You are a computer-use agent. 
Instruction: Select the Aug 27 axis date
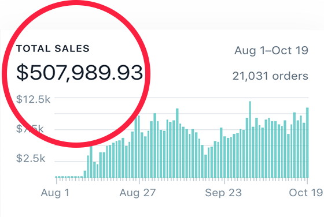pos(138,193)
